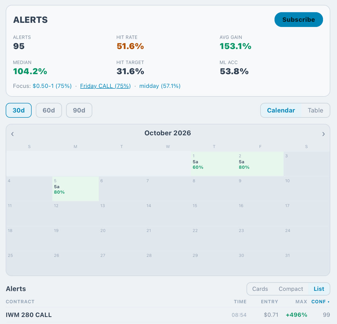
Task: Open the $0.50-1 (75%) focus link
Action: click(52, 86)
